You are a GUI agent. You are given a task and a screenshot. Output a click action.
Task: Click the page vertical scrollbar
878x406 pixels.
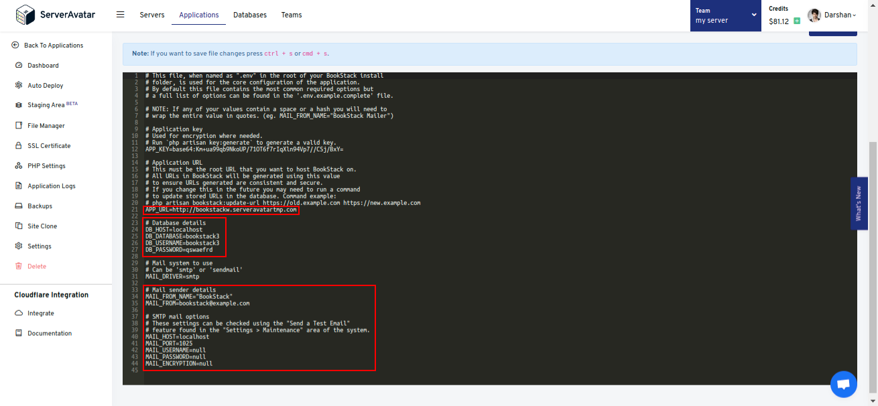(x=873, y=268)
